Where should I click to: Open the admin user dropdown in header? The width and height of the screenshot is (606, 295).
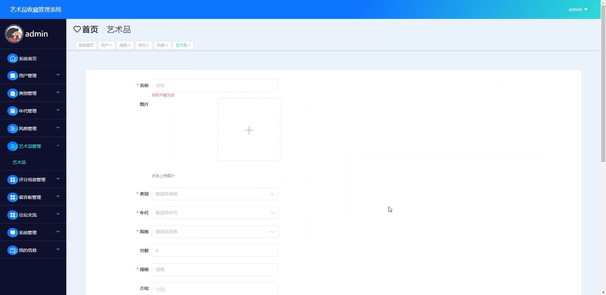coord(578,9)
